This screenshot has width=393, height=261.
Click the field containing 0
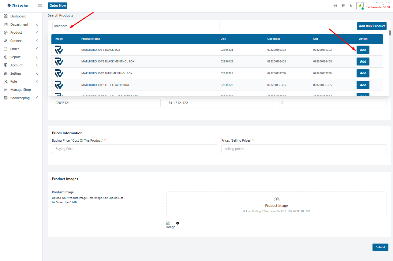[332, 103]
